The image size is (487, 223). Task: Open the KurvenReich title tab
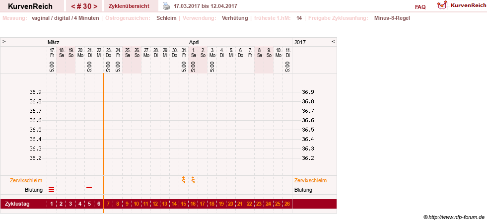coord(30,6)
